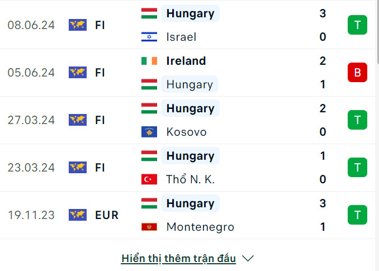The image size is (379, 271).
Task: Click the Kosovo flag icon
Action: pyautogui.click(x=149, y=132)
